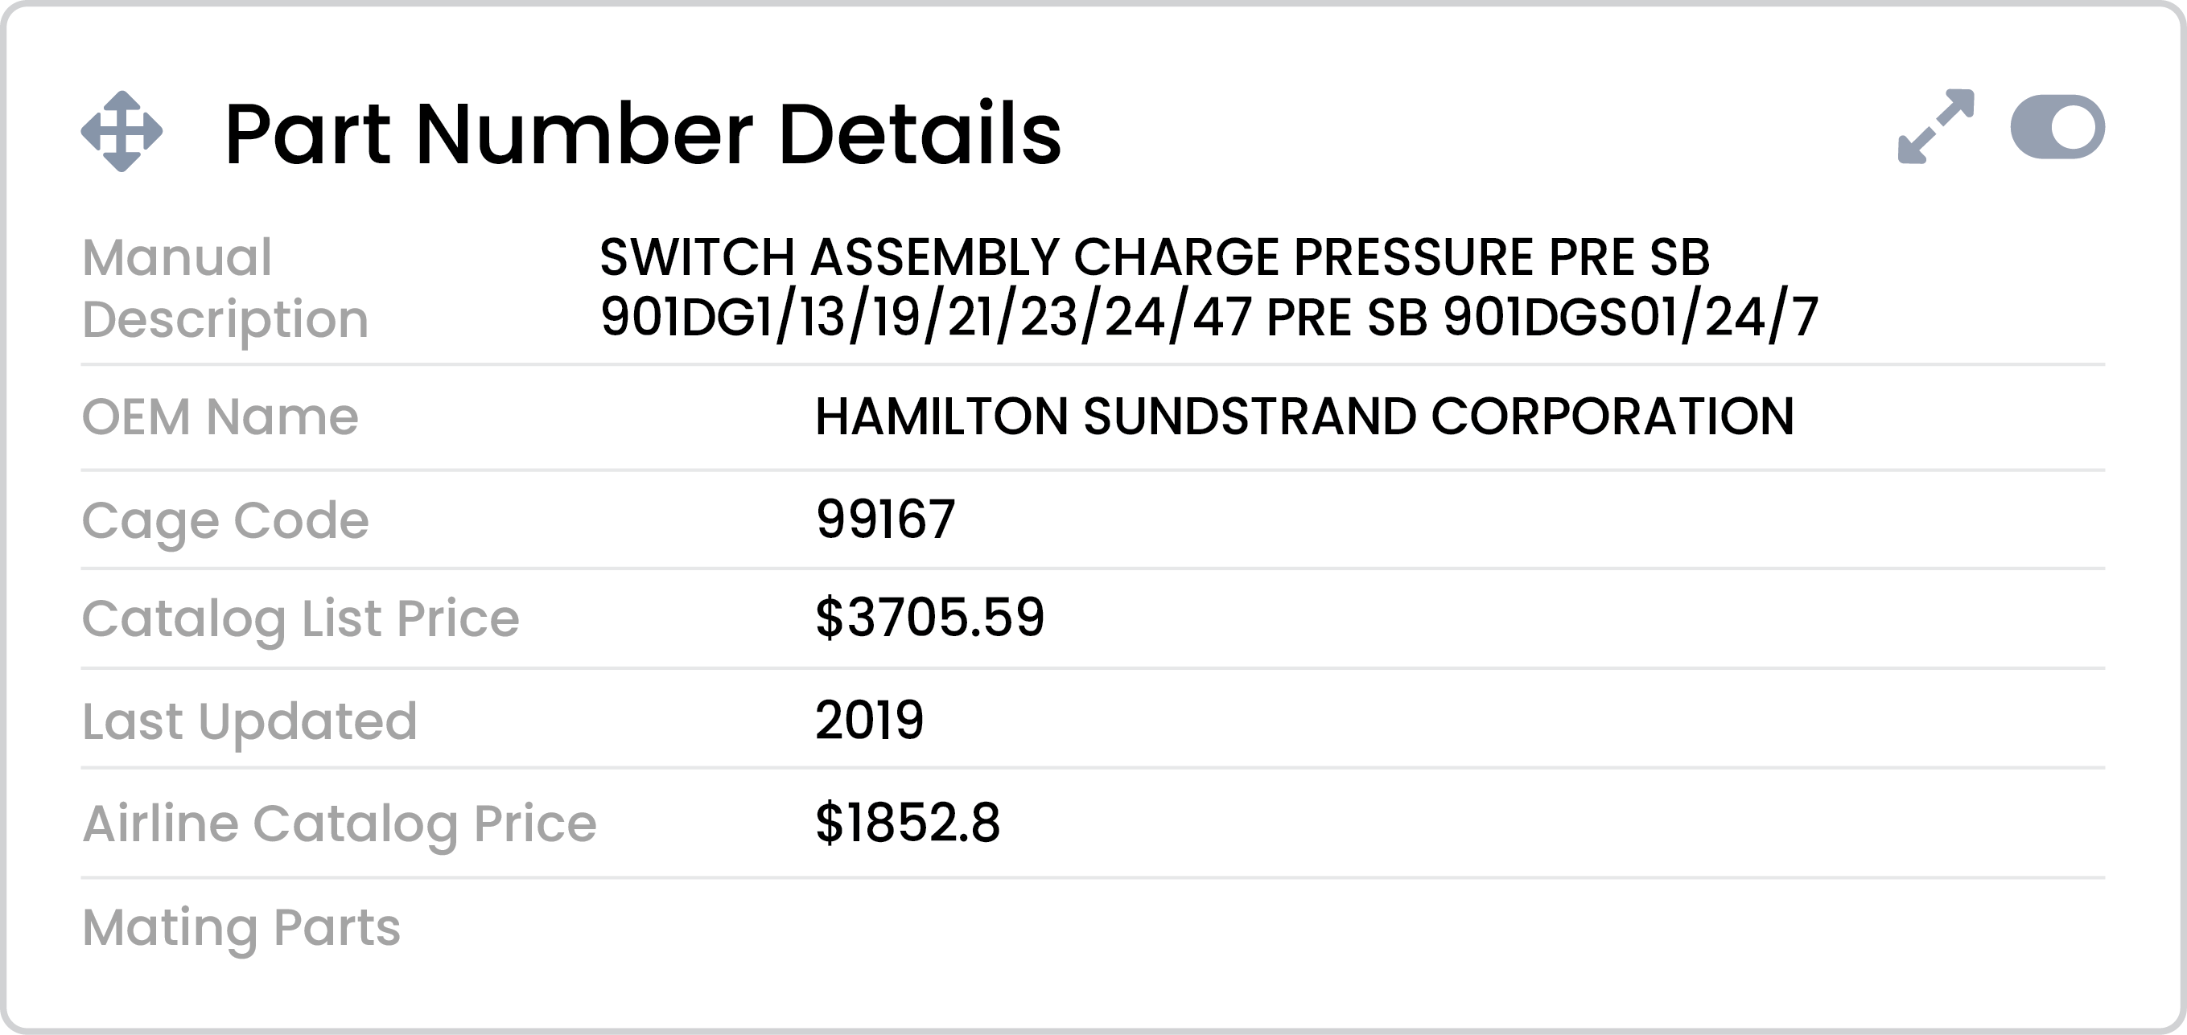Click the PRE SB 901DGS01/24/7 text
The width and height of the screenshot is (2187, 1035).
[x=1542, y=318]
